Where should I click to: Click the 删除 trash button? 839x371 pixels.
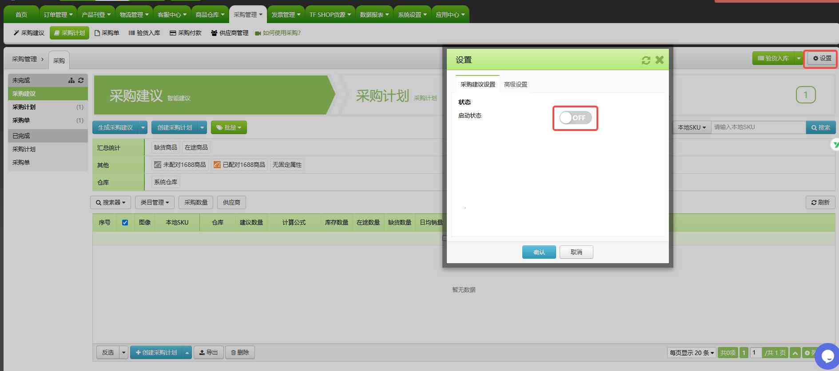coord(240,352)
